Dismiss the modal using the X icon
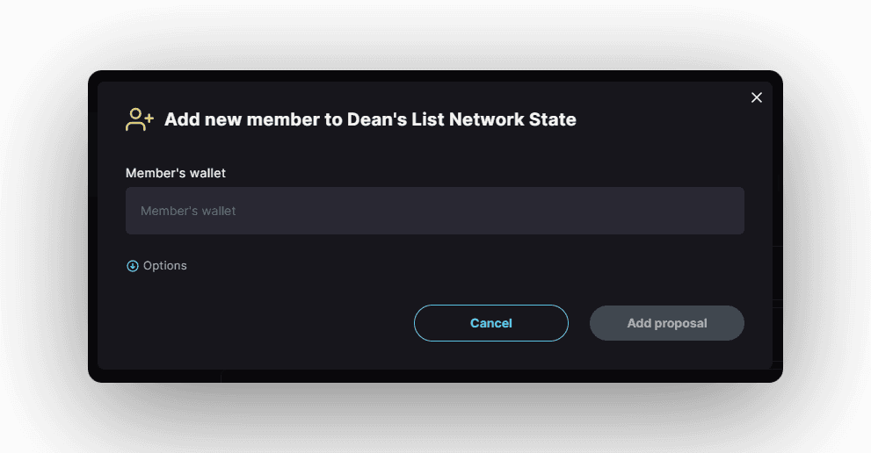Screen dimensions: 871x453 [756, 97]
